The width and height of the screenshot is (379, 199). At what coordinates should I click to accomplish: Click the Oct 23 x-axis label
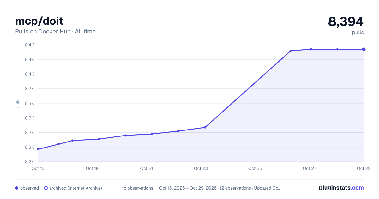click(x=201, y=168)
